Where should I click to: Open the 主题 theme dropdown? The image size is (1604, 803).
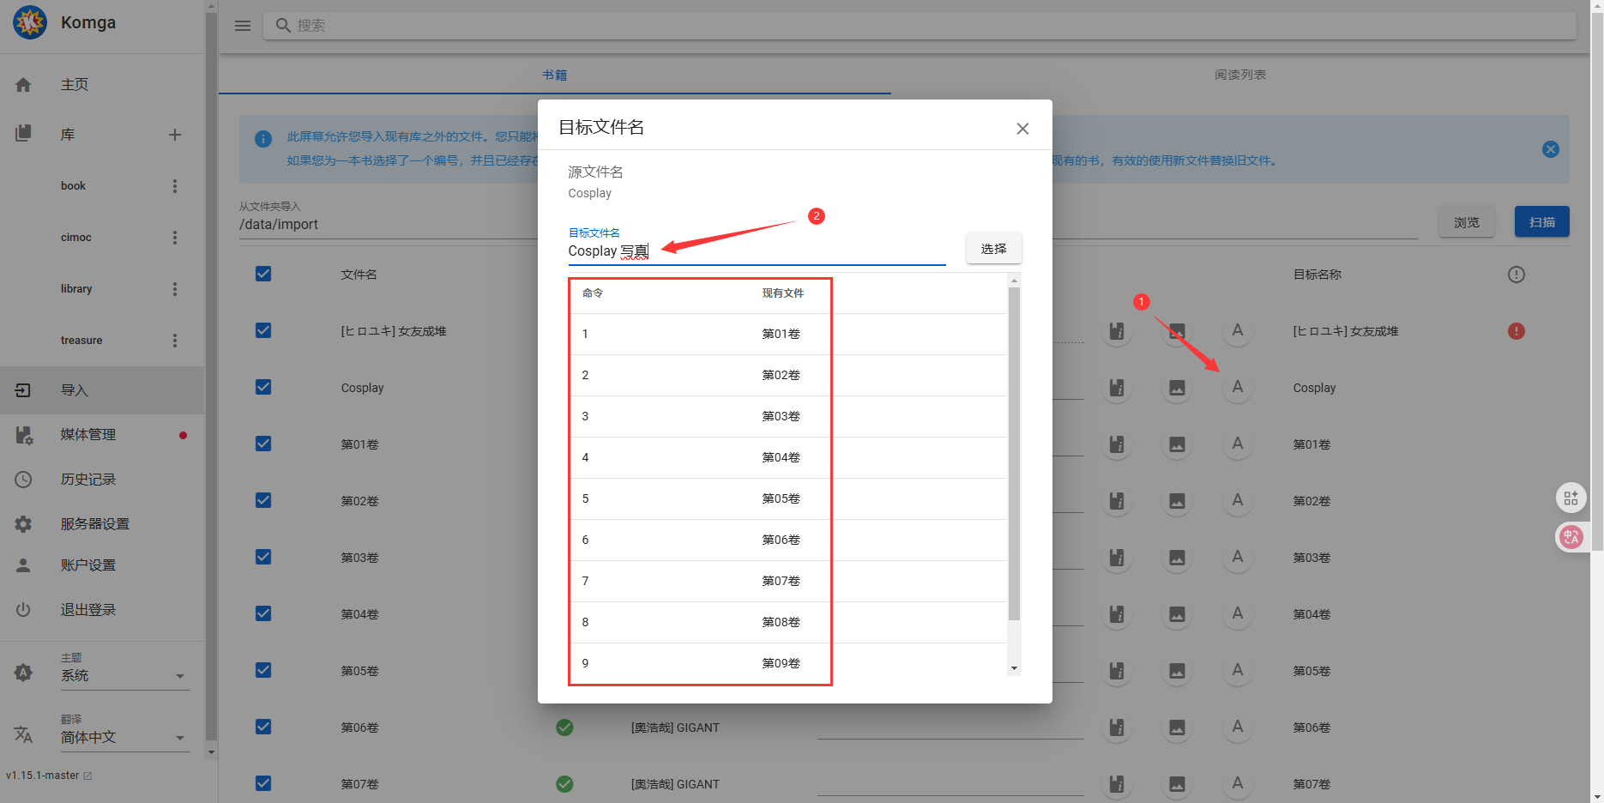click(124, 675)
